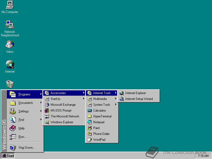The image size is (212, 159).
Task: Click the Windows Explorer icon
Action: coord(47,122)
